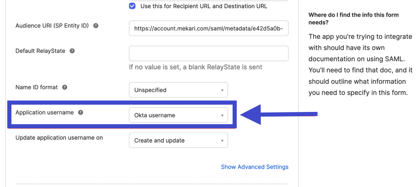The height and width of the screenshot is (187, 419).
Task: Open the Create and update dropdown
Action: click(x=178, y=141)
